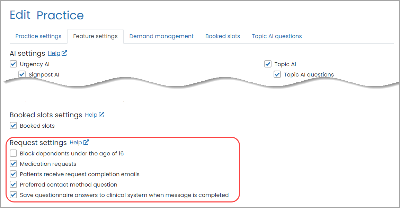Open the Request settings Help link
The width and height of the screenshot is (400, 208).
click(x=75, y=142)
